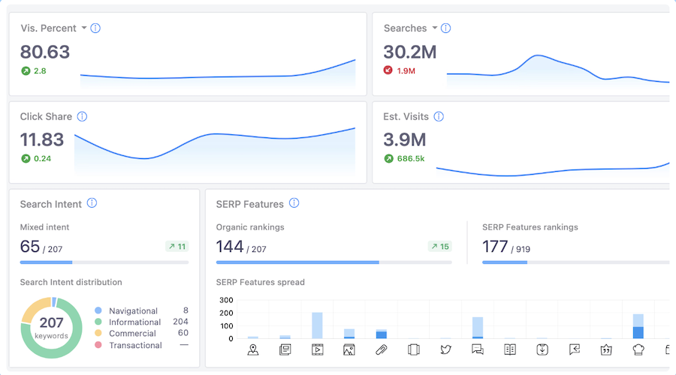Click the 11.83 click share value

click(x=42, y=140)
